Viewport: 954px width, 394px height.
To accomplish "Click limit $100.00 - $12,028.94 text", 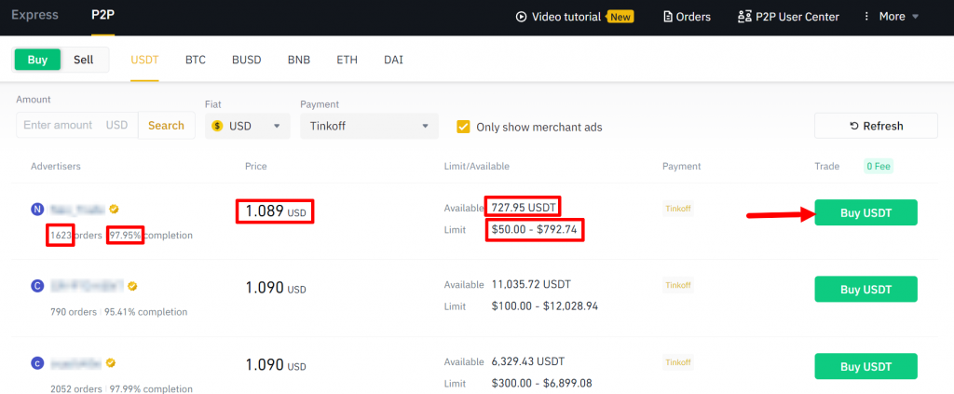I will click(544, 306).
